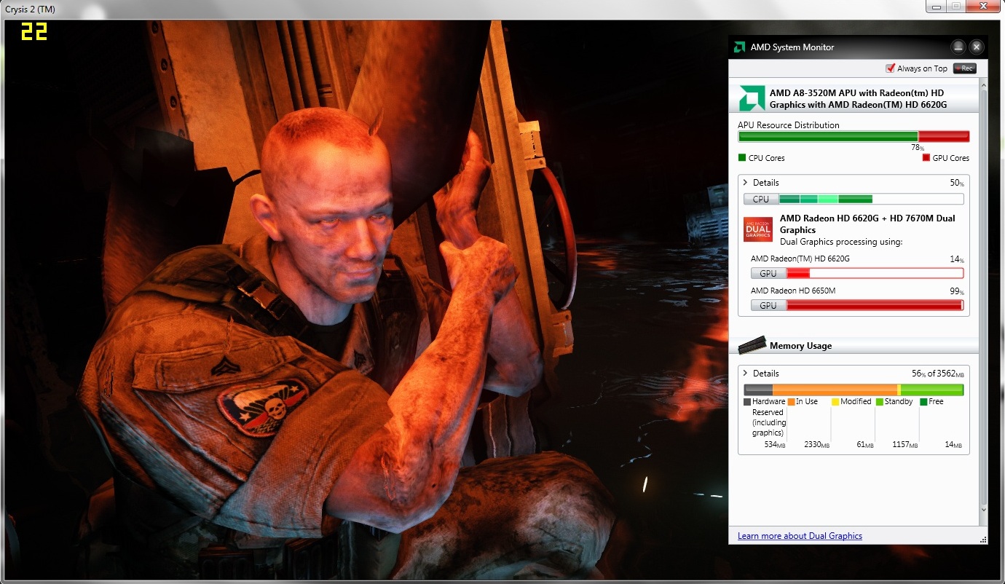
Task: Click the Radeon HD 6620G GPU usage bar
Action: pyautogui.click(x=857, y=274)
